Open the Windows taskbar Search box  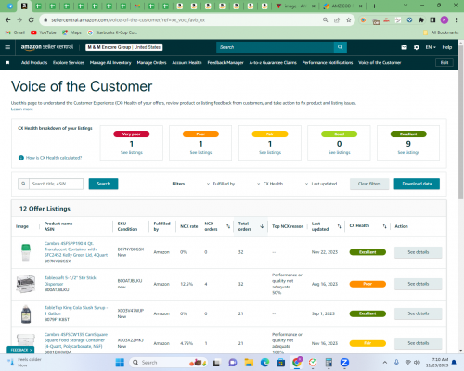coord(169,363)
